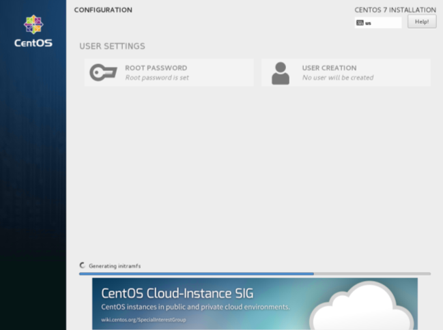Click the 'Generating initramfs' status text
The height and width of the screenshot is (330, 443).
tap(115, 266)
